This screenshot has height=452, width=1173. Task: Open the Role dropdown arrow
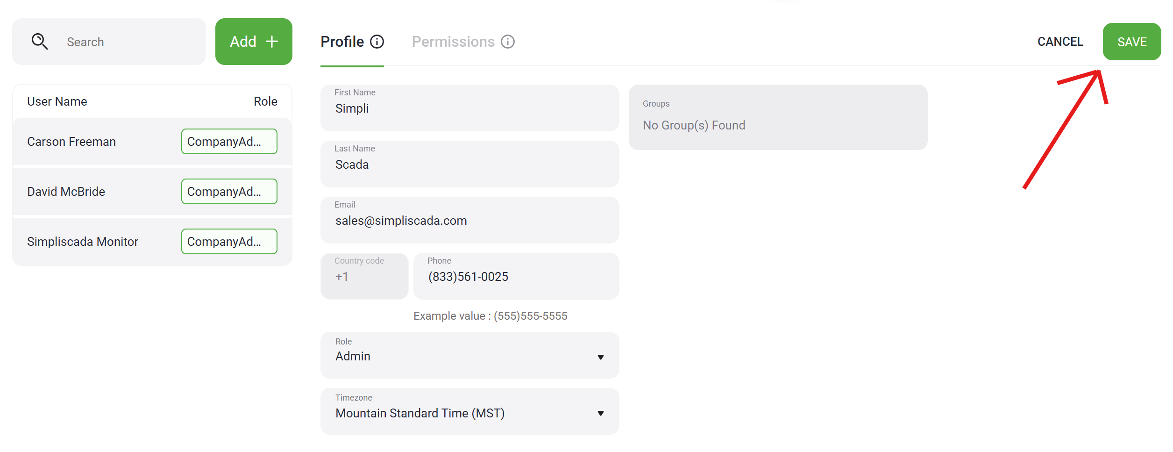click(601, 357)
